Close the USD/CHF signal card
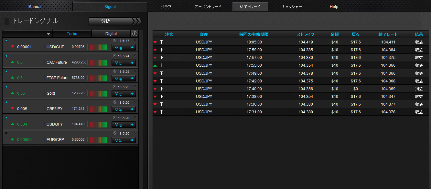Viewport: 431px width, 189px height. [135, 40]
